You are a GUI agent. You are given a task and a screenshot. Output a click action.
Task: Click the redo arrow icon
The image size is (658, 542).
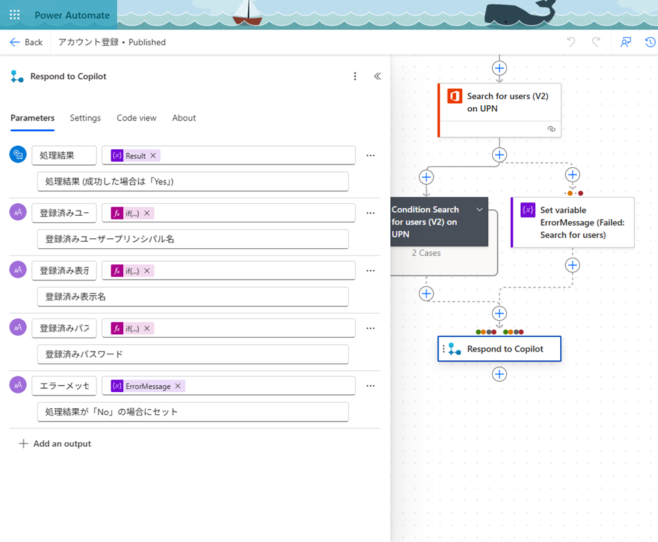pos(596,42)
